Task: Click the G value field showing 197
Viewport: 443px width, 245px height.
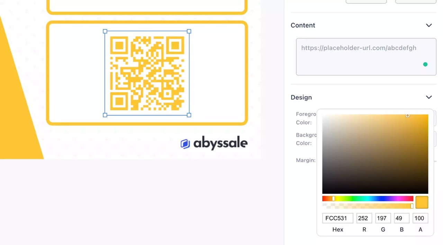Action: [383, 218]
